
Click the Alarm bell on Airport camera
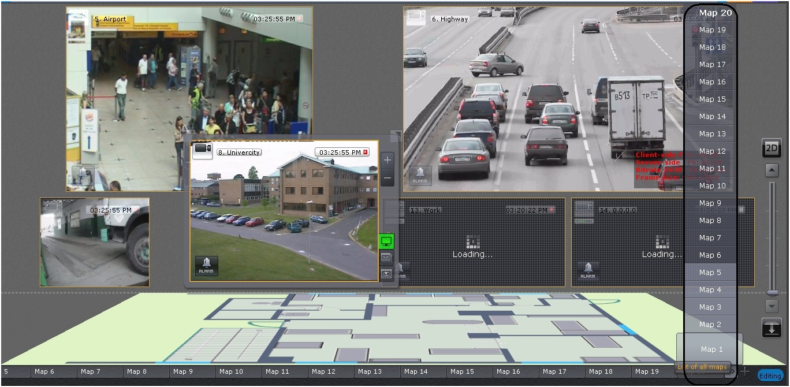83,175
